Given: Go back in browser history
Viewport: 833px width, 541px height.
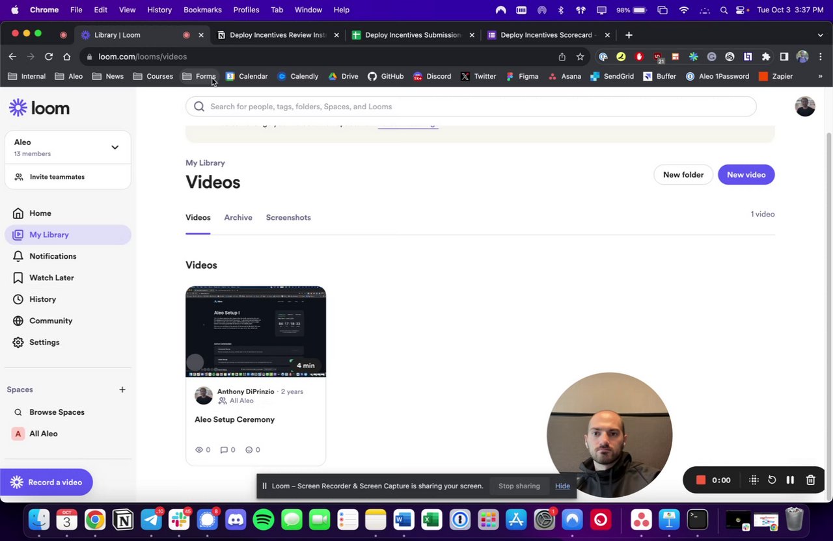Looking at the screenshot, I should [12, 57].
